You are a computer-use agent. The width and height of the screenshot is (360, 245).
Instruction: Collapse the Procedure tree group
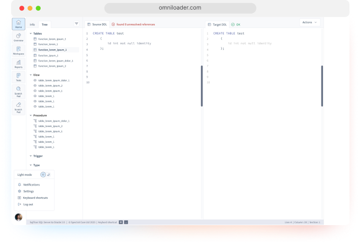click(x=31, y=115)
